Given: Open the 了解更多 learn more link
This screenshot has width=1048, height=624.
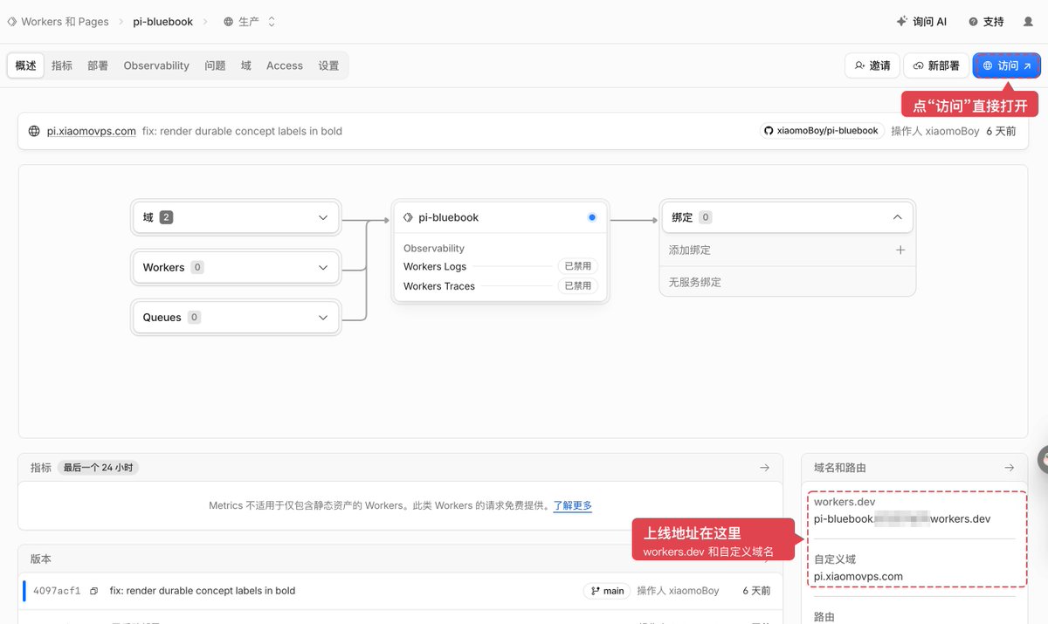Looking at the screenshot, I should point(572,505).
